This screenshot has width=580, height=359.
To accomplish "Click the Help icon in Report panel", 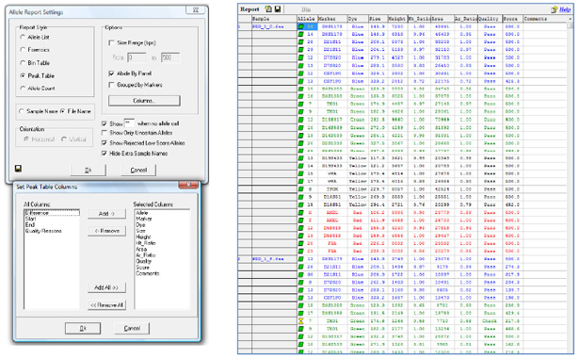I will point(554,9).
